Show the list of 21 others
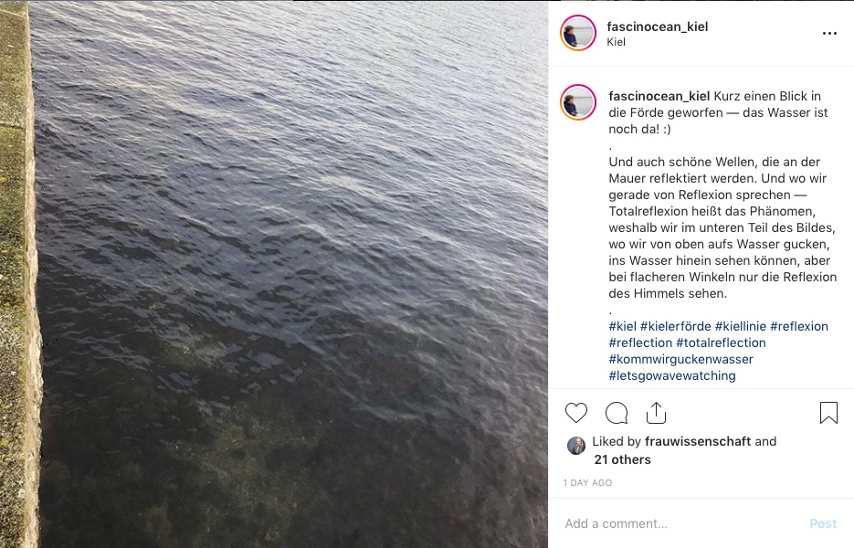The width and height of the screenshot is (854, 548). 623,459
